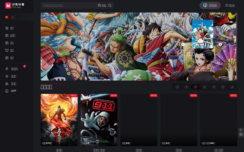This screenshot has height=152, width=244.
Task: Open the podium ranking icon in the sidebar
Action: [7, 84]
